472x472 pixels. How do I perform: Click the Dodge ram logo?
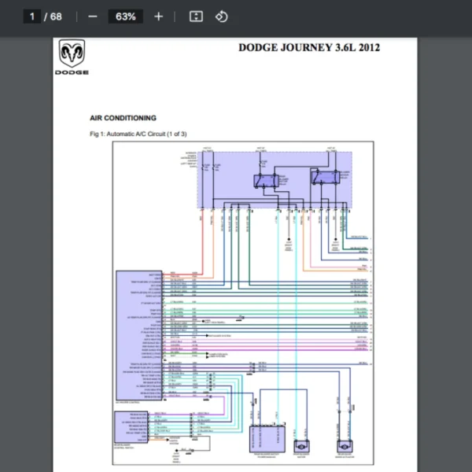point(72,54)
